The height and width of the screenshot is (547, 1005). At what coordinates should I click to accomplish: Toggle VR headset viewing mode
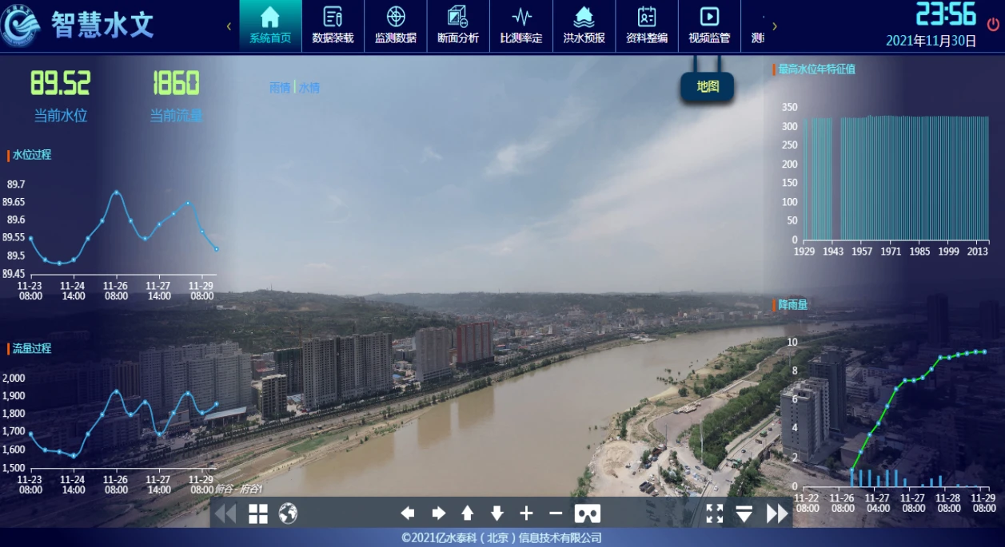588,513
